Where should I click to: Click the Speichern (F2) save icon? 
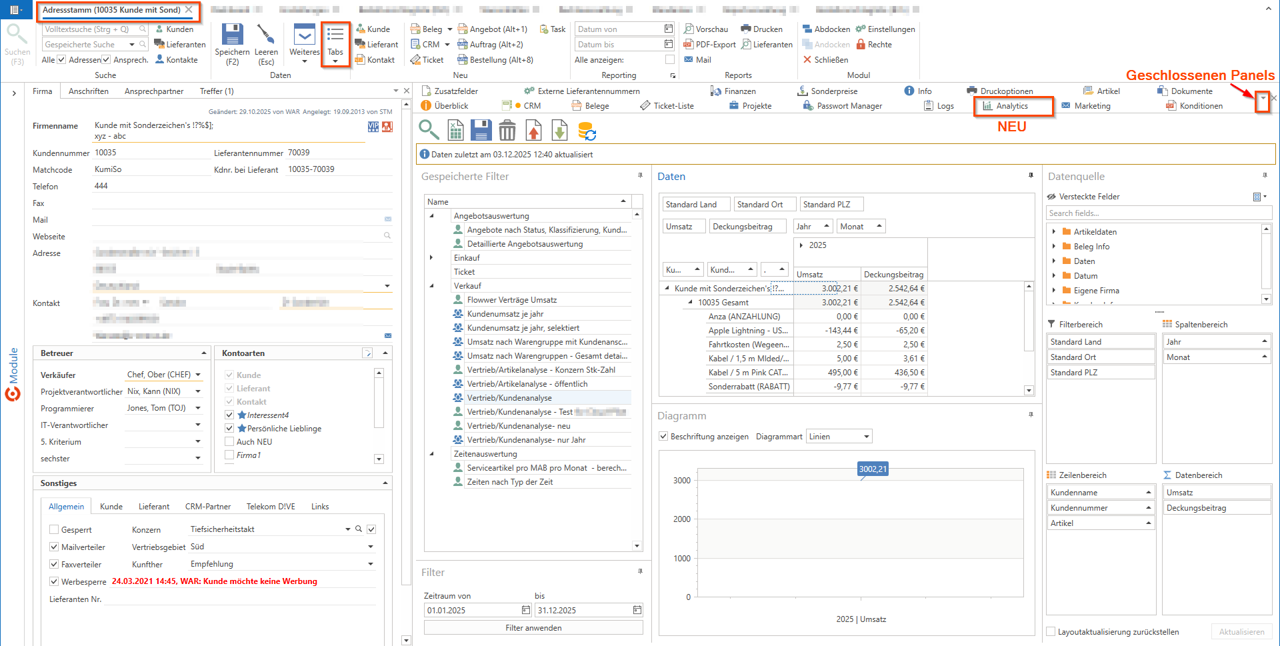coord(232,35)
